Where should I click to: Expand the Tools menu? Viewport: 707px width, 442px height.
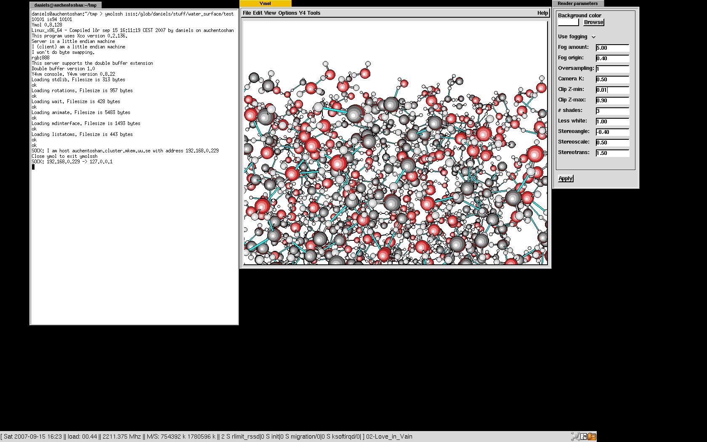pyautogui.click(x=314, y=13)
